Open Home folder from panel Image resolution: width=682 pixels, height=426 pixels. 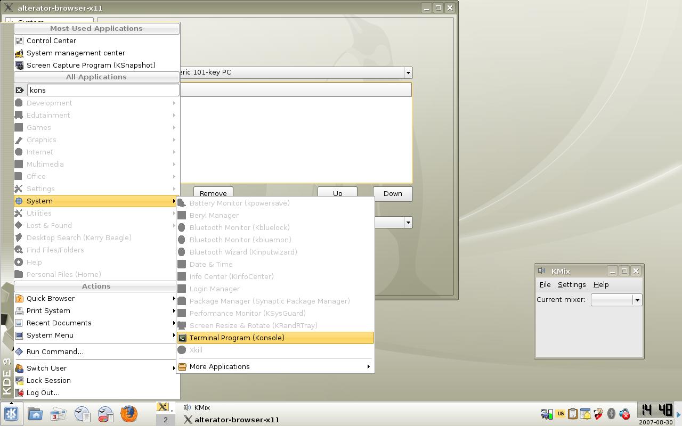(x=35, y=414)
